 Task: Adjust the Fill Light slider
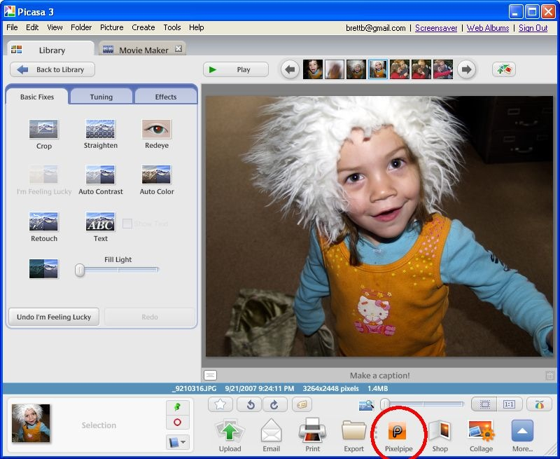(x=80, y=270)
